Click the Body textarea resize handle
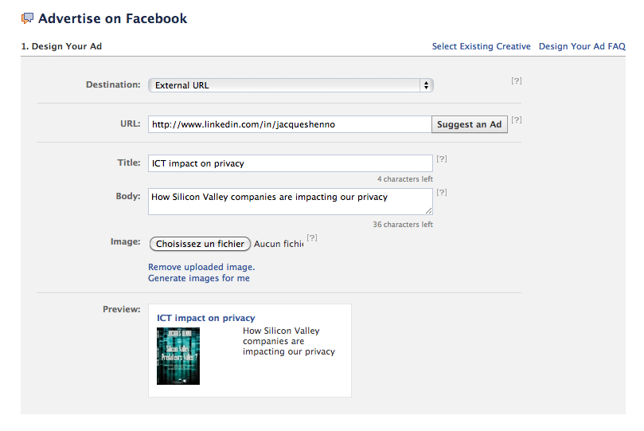The height and width of the screenshot is (431, 644). pos(428,210)
